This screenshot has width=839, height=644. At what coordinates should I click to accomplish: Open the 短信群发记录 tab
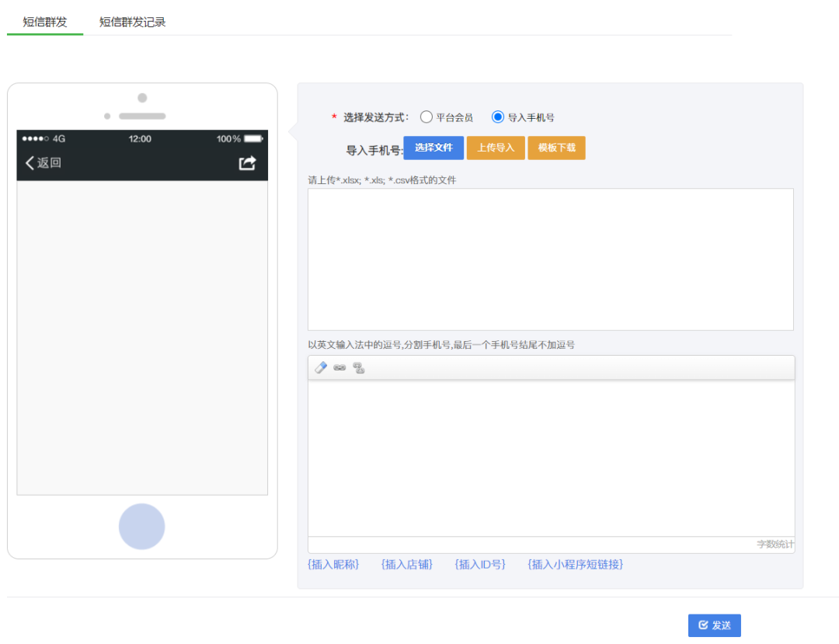(x=133, y=22)
